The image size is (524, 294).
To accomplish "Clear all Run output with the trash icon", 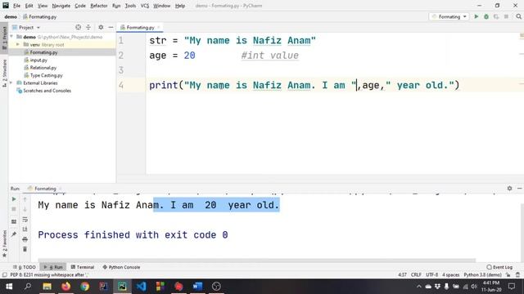I will (x=25, y=249).
